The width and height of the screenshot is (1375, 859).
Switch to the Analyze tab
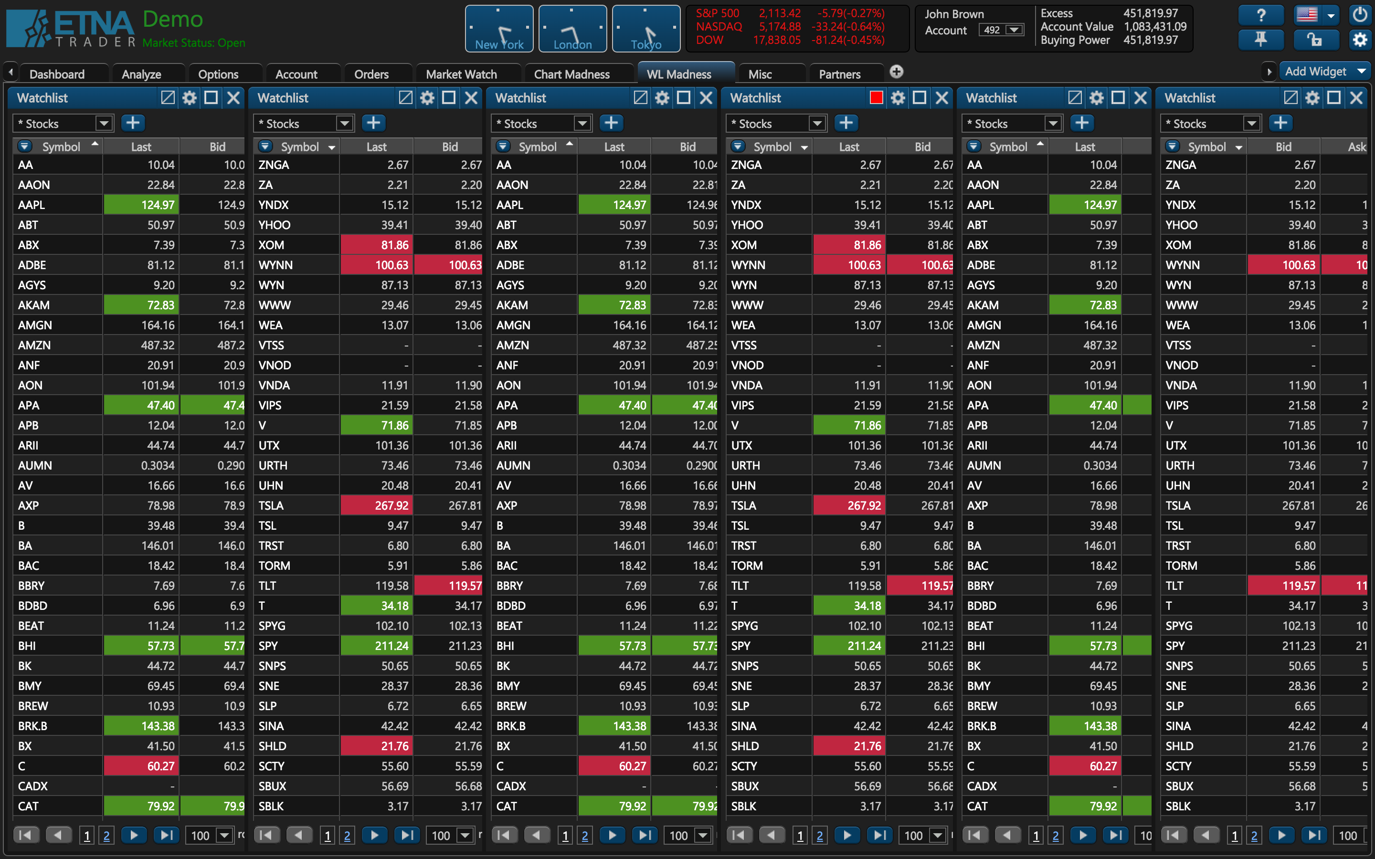coord(141,74)
